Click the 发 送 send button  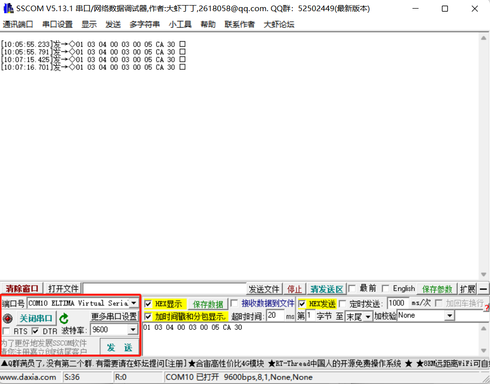(120, 347)
